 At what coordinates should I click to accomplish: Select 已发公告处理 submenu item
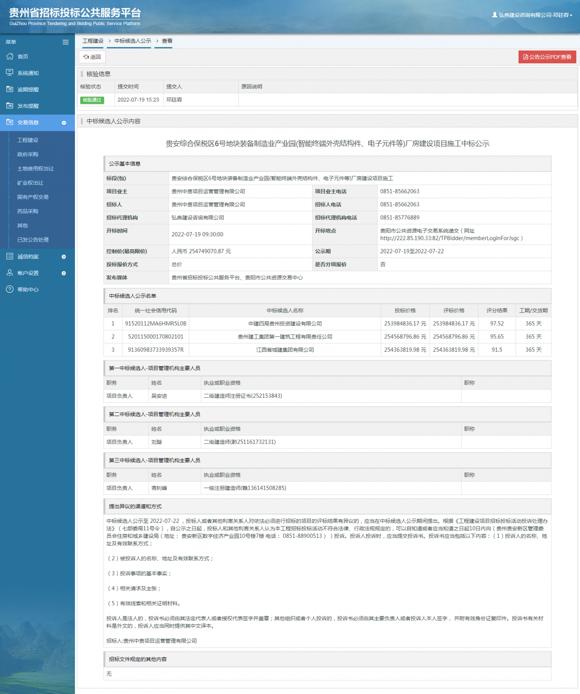[x=33, y=240]
